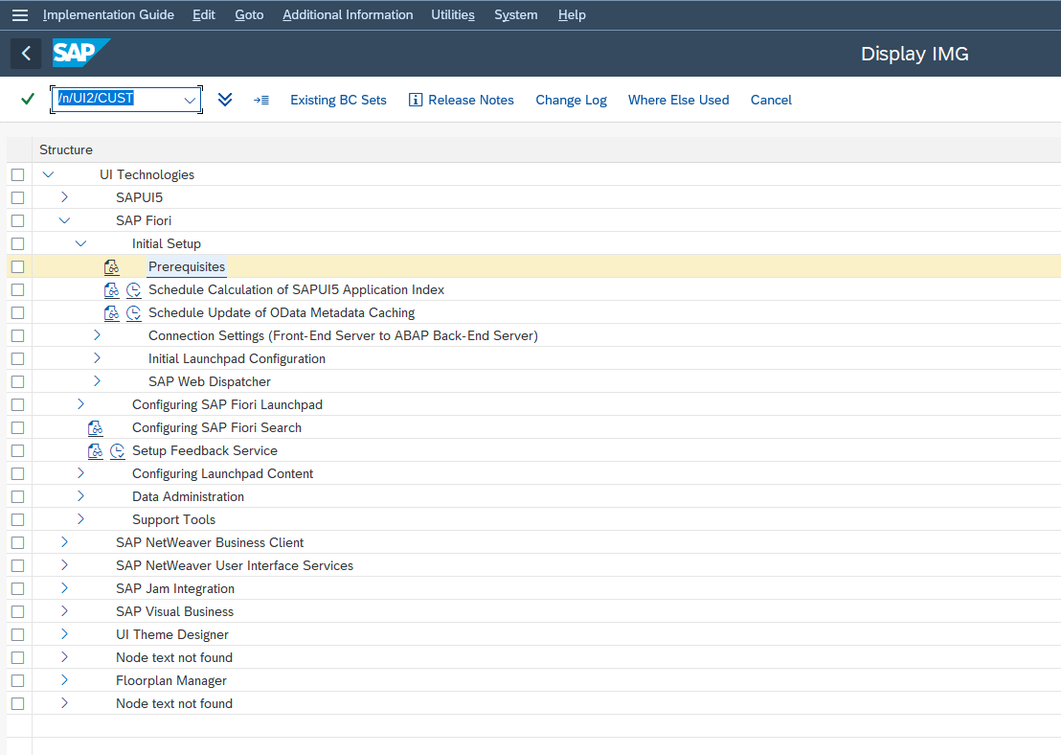Open the Edit menu
The image size is (1061, 755).
point(204,15)
